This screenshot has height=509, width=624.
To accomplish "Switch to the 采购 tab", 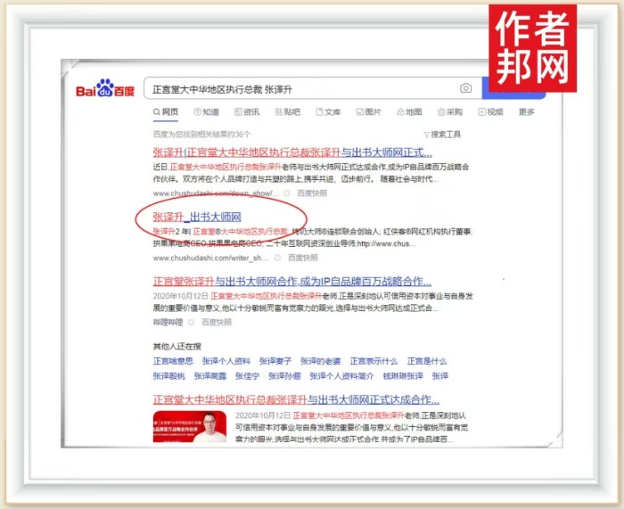I will click(449, 112).
